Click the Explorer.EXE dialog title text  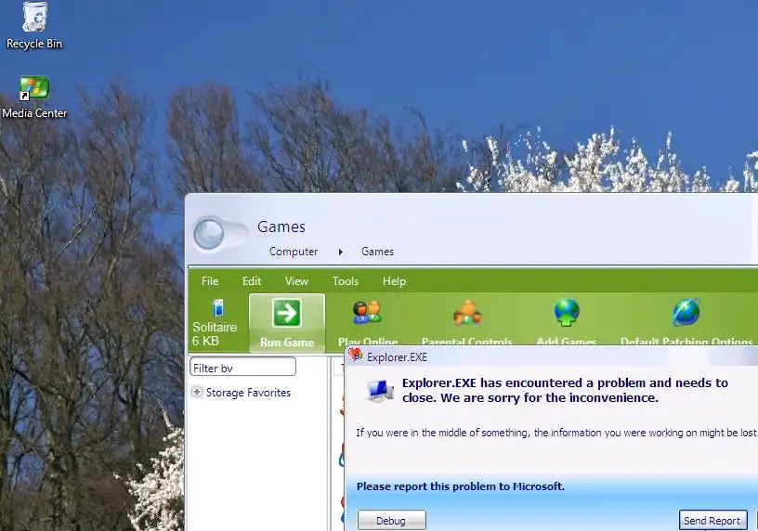[x=397, y=357]
